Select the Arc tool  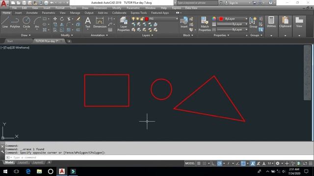point(37,22)
